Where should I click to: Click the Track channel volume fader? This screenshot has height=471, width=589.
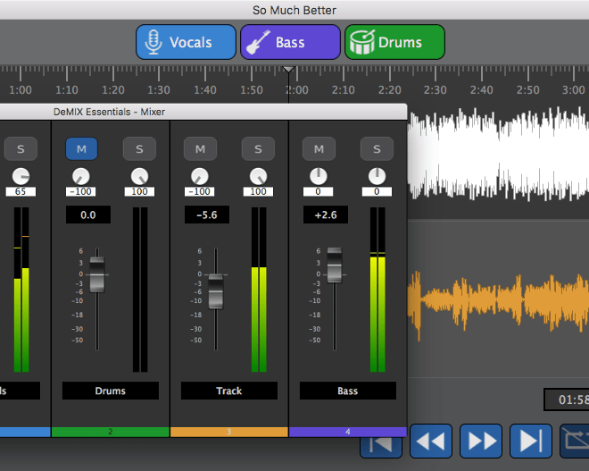pos(216,291)
